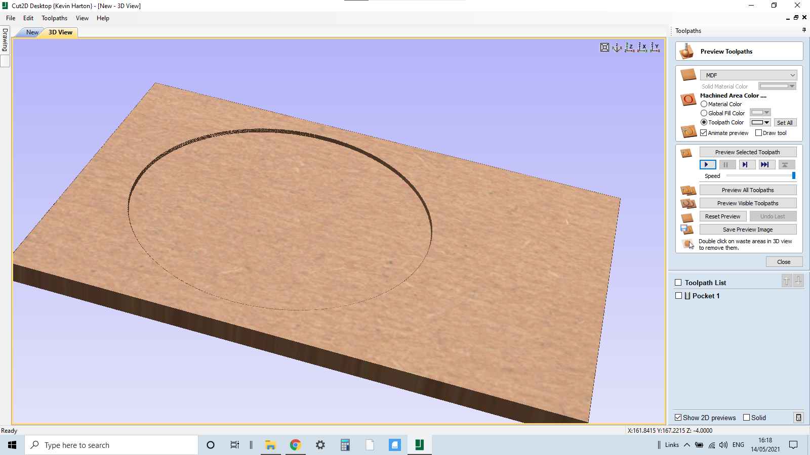
Task: Switch to isometric view using the axis icon
Action: 617,47
